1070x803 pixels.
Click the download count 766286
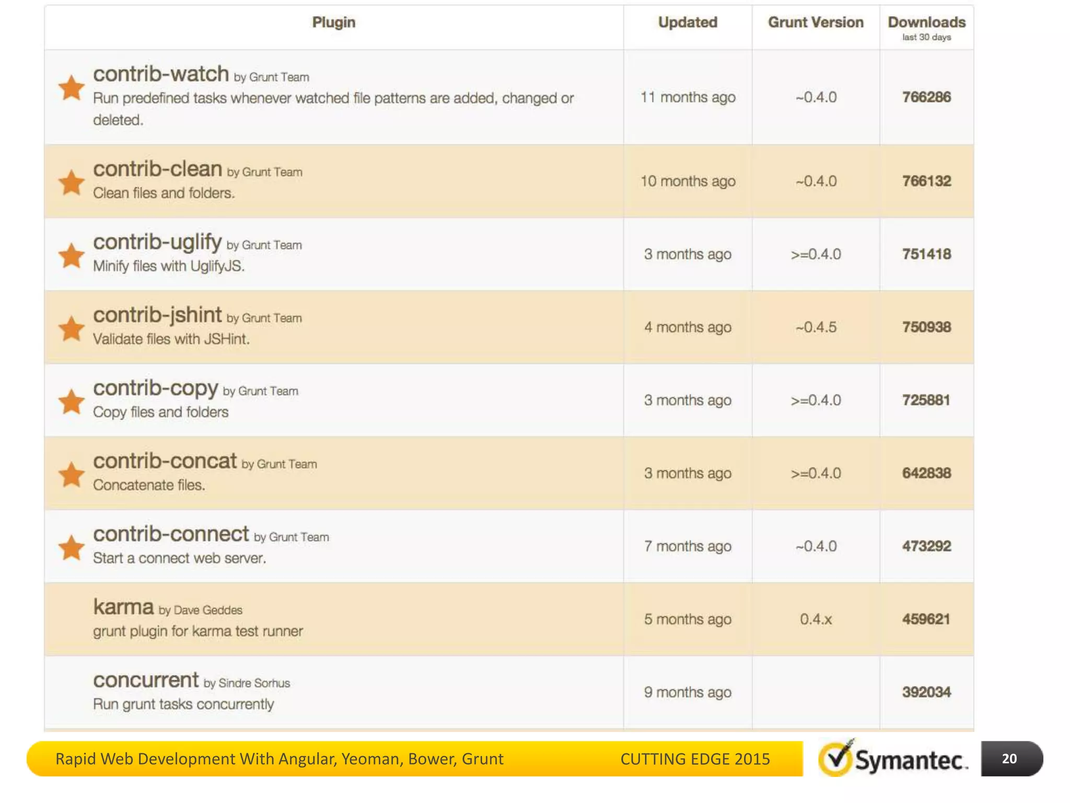tap(926, 97)
